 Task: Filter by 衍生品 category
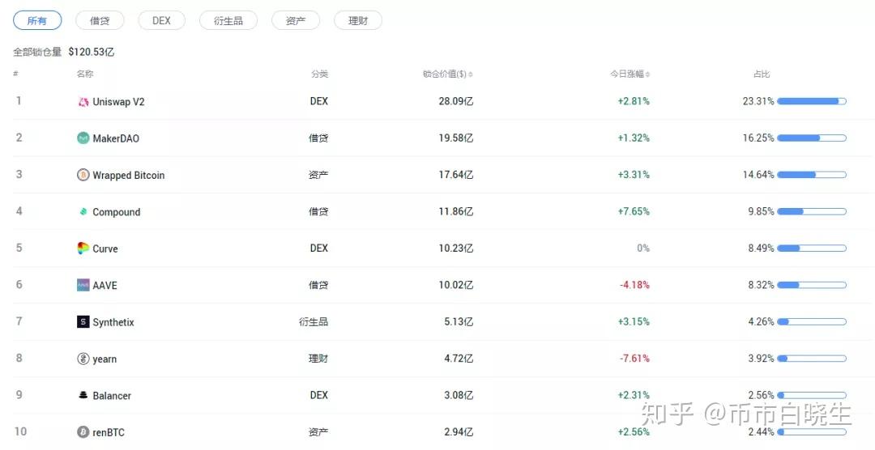point(228,21)
